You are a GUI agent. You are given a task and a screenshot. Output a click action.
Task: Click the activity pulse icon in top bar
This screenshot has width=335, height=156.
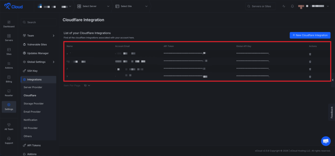tap(284, 7)
